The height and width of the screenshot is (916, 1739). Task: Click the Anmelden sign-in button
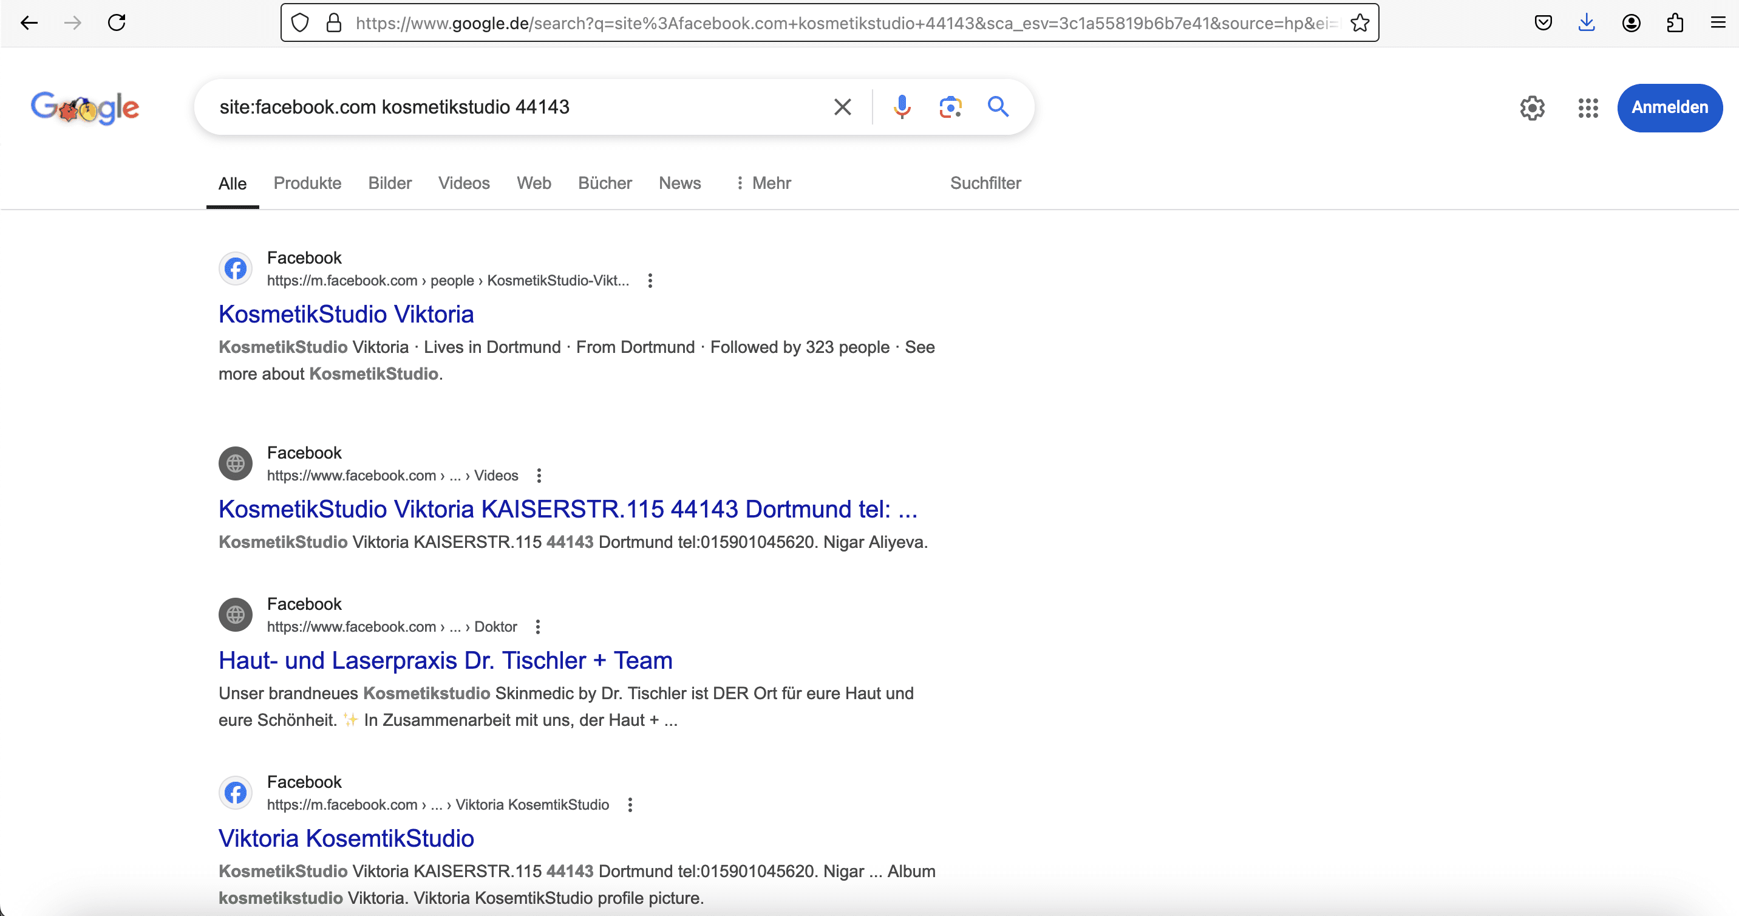(x=1669, y=108)
